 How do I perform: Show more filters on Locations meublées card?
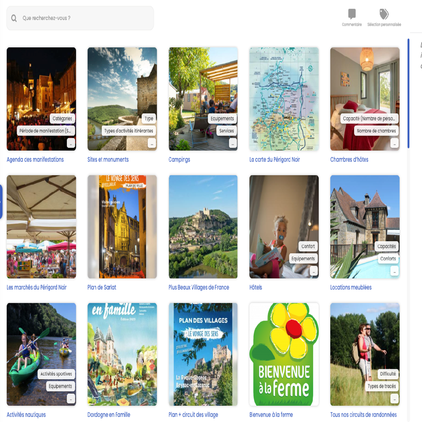click(x=394, y=271)
